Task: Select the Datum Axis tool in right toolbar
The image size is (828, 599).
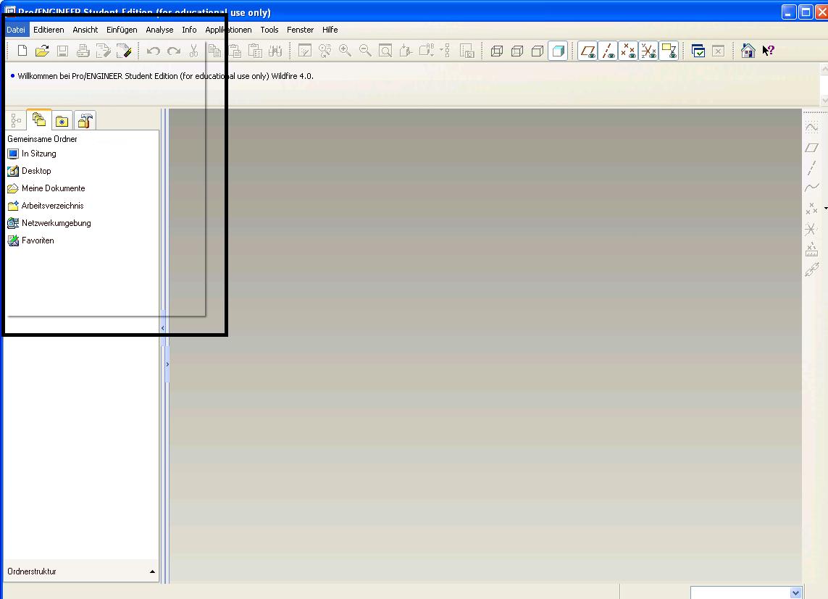Action: coord(811,168)
